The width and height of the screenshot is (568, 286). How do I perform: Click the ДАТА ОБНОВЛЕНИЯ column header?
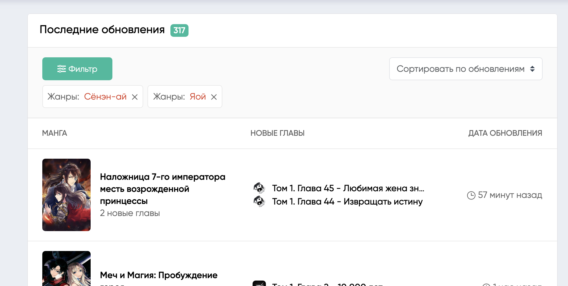(x=505, y=133)
